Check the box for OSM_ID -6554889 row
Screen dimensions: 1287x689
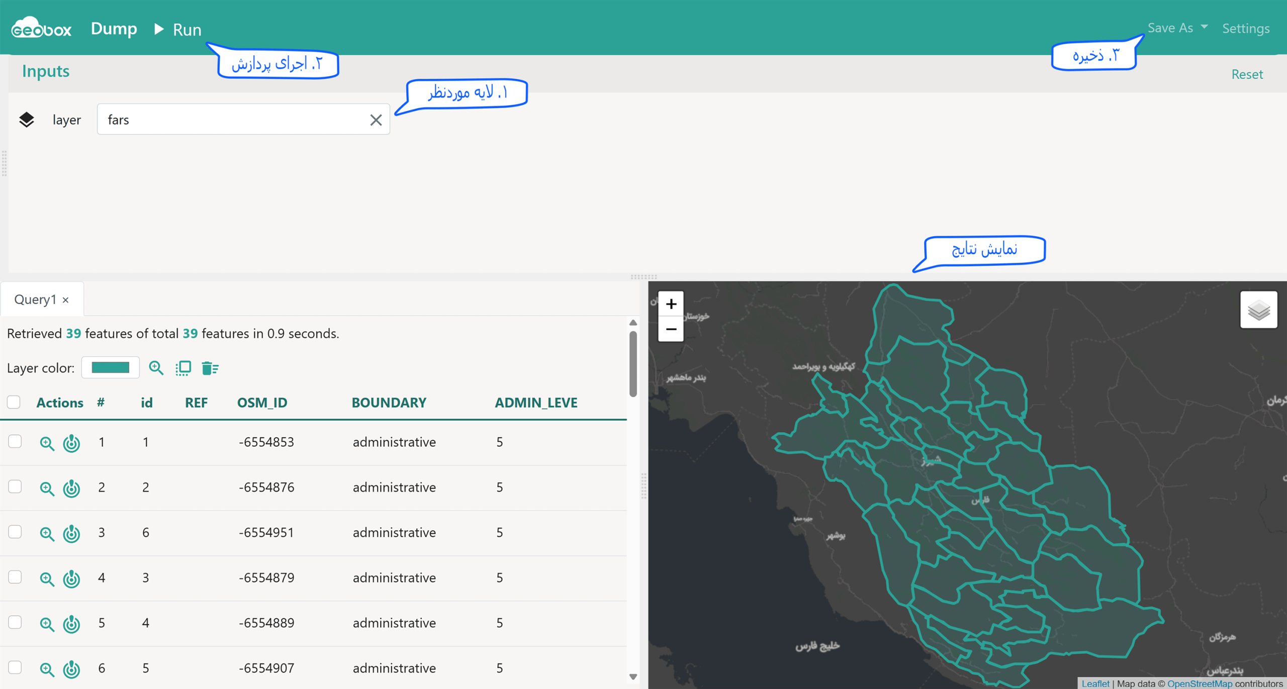coord(15,622)
